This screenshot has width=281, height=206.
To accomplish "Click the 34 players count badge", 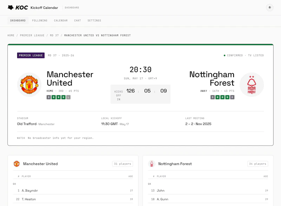I will 258,164.
